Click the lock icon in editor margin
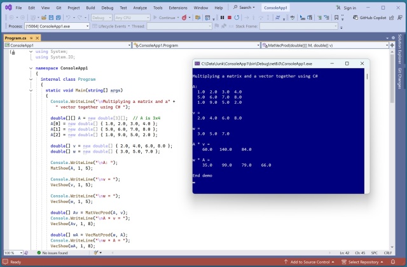Viewport: 407px width, 267px height. pyautogui.click(x=13, y=52)
